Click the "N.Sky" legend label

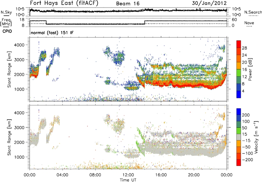tap(6, 12)
